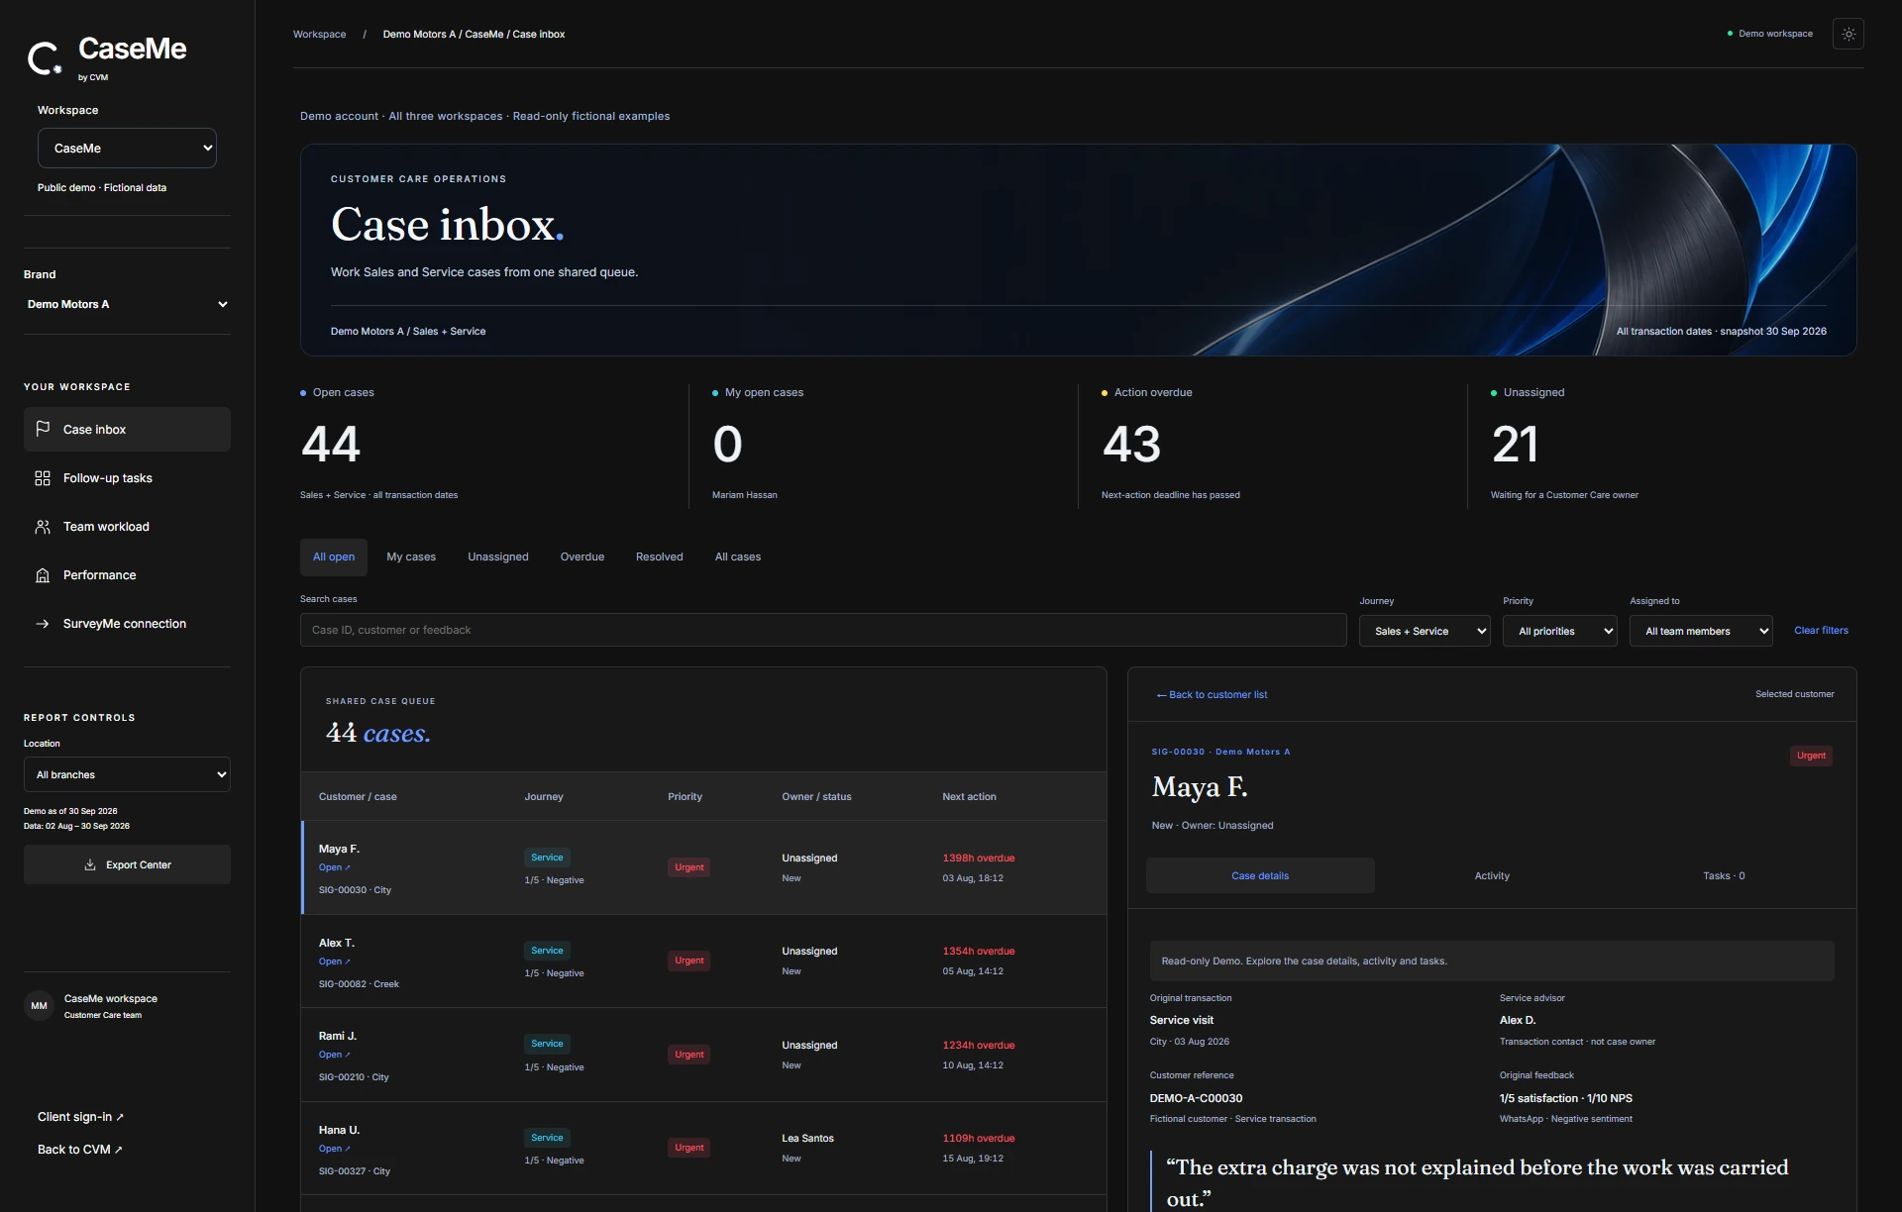Click Back to customer list link

(1212, 695)
